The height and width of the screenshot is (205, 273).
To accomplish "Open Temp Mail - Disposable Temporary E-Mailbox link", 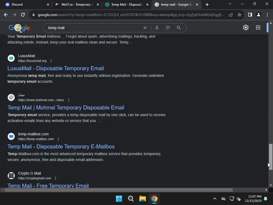I will (61, 147).
